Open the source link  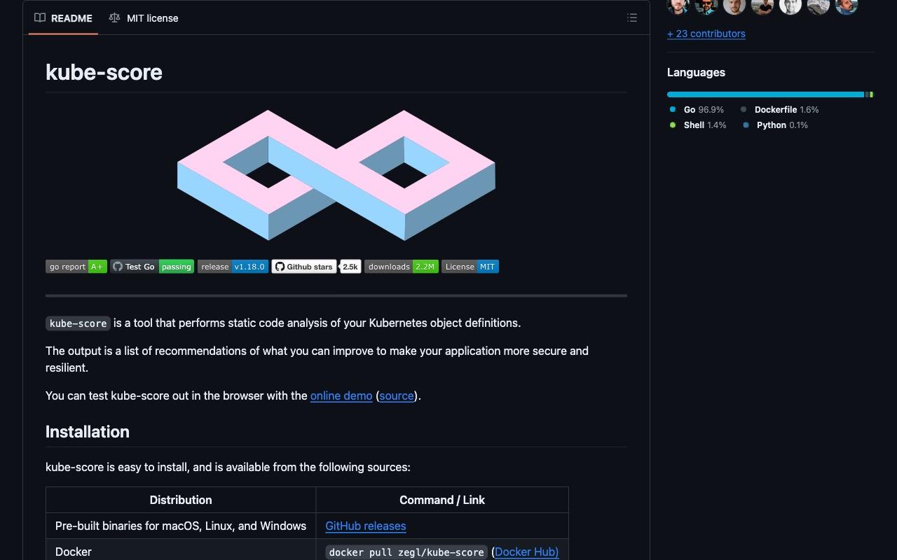coord(397,395)
